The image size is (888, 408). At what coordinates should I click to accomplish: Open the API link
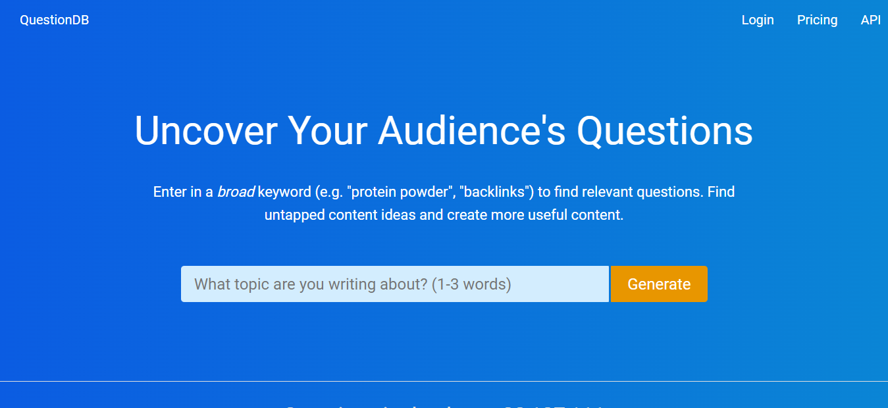coord(870,20)
